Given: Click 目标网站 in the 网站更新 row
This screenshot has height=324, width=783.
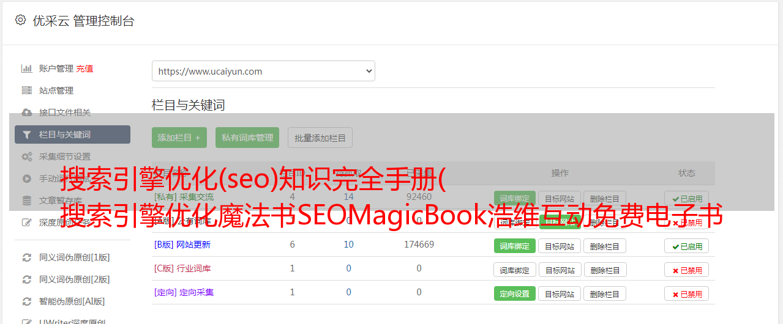Looking at the screenshot, I should click(560, 246).
